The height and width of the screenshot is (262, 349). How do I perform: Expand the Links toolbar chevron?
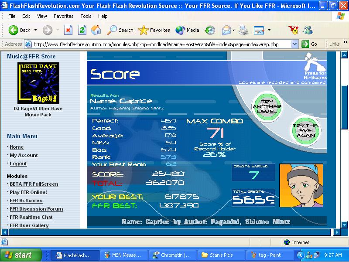pyautogui.click(x=345, y=42)
